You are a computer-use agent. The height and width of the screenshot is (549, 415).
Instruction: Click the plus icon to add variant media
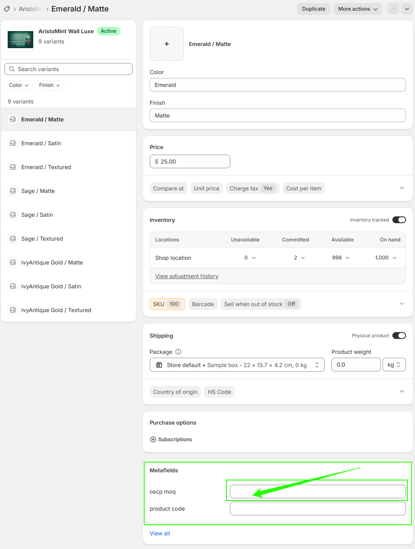166,43
